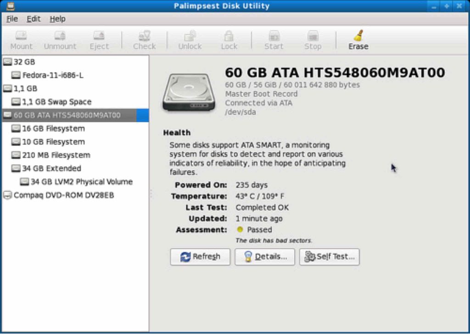470x334 pixels.
Task: Click the application icon in title bar
Action: [11, 6]
